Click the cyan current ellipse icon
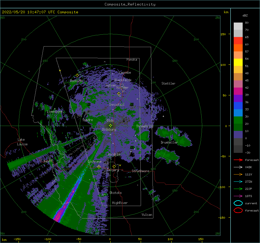Viewport: 260px width, 243px height. click(238, 203)
